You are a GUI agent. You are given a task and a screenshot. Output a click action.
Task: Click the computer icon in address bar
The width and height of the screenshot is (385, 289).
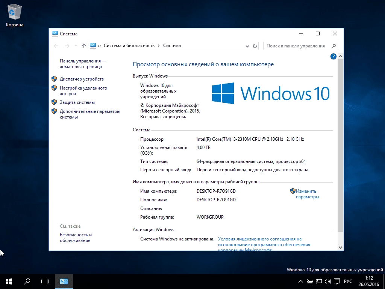click(93, 46)
